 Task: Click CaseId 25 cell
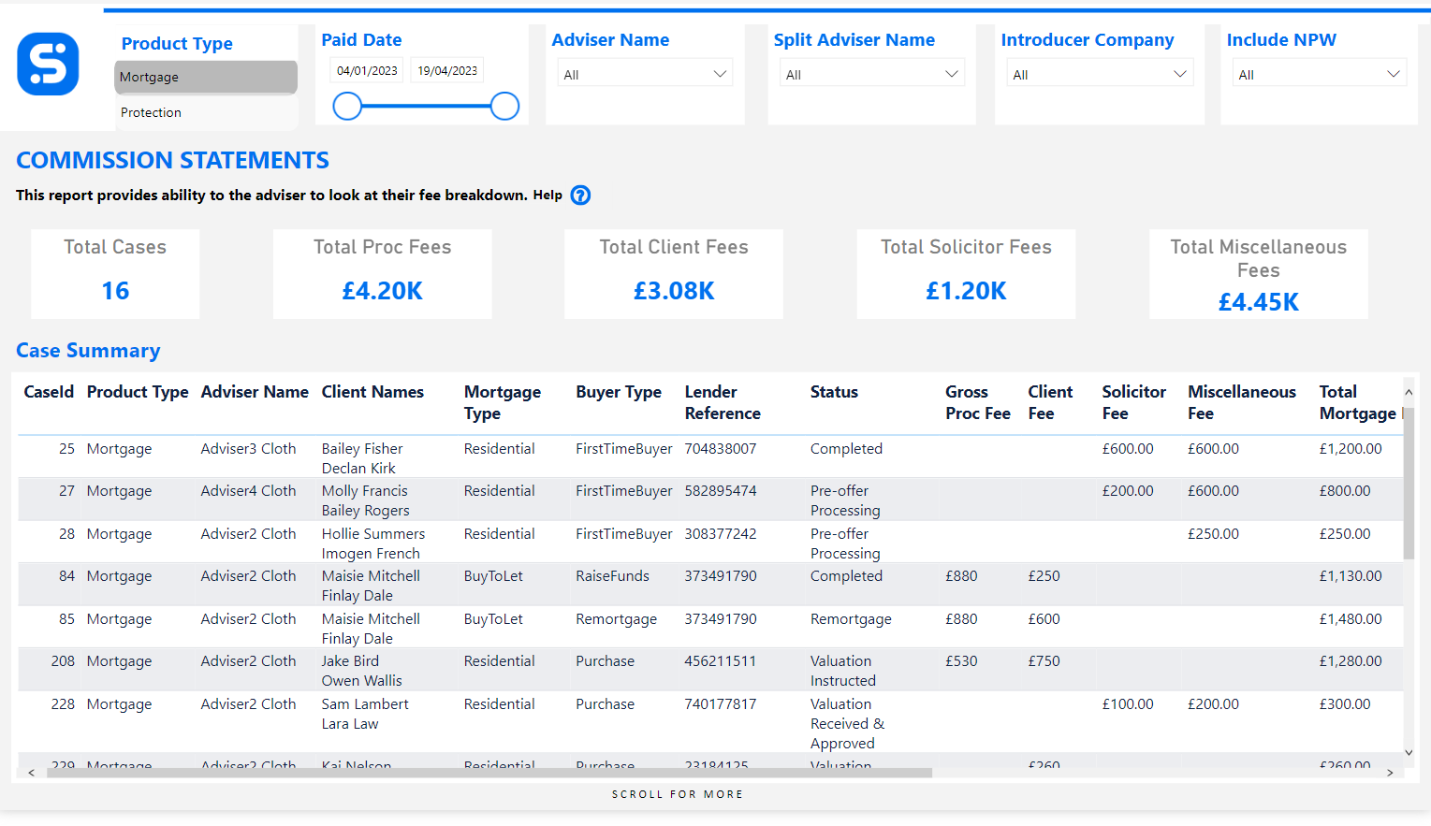(x=66, y=449)
